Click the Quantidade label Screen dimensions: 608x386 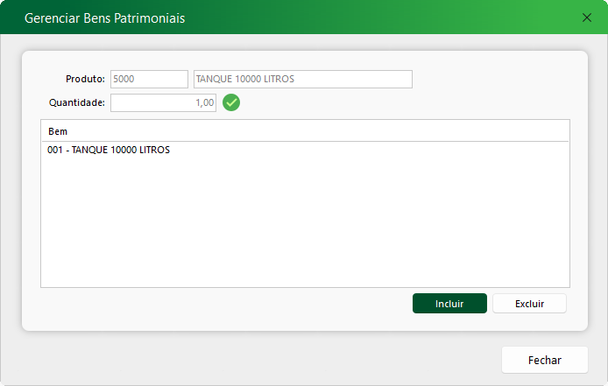click(77, 103)
